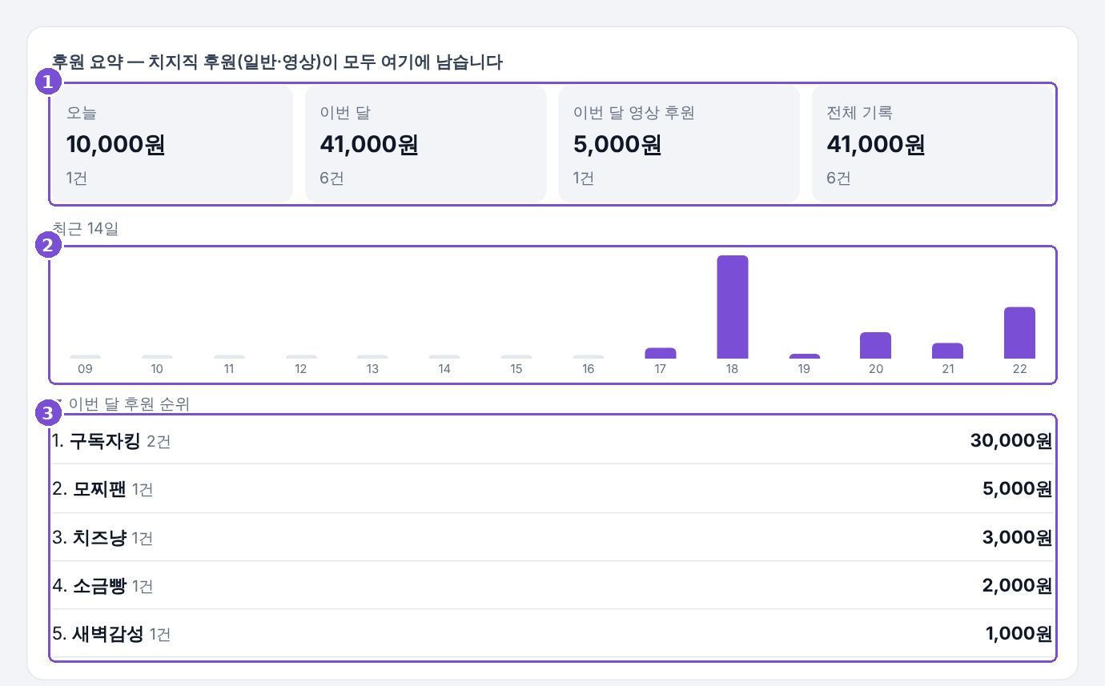1105x686 pixels.
Task: Click the 30,000원 ranking amount
Action: click(1011, 441)
